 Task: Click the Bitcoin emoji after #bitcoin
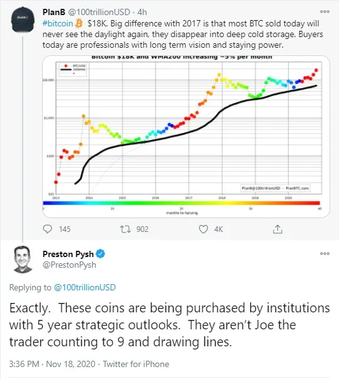tap(79, 24)
